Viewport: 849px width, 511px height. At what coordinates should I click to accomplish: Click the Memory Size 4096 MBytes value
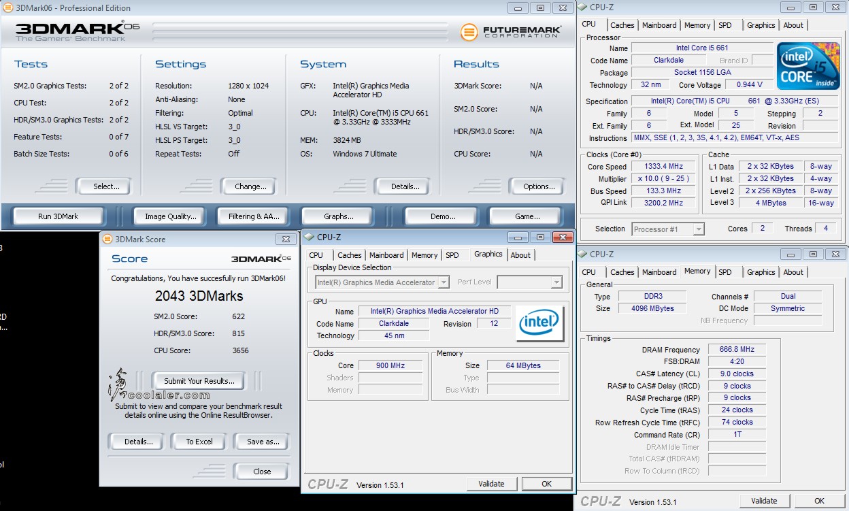coord(653,308)
